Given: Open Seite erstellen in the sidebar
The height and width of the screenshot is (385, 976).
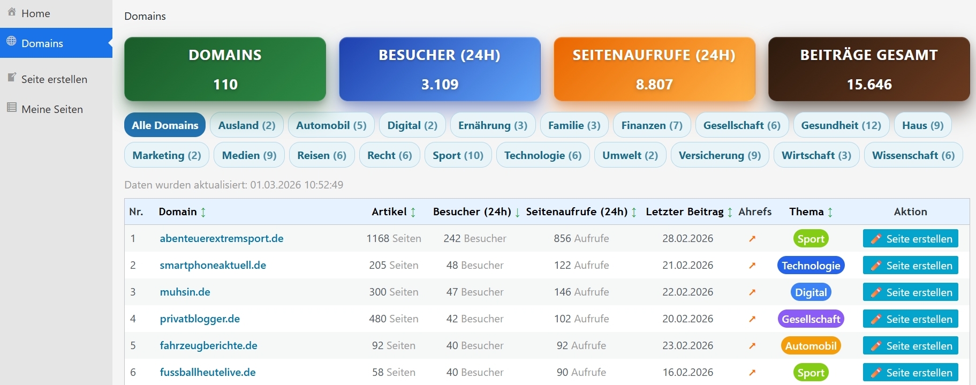Looking at the screenshot, I should click(56, 79).
